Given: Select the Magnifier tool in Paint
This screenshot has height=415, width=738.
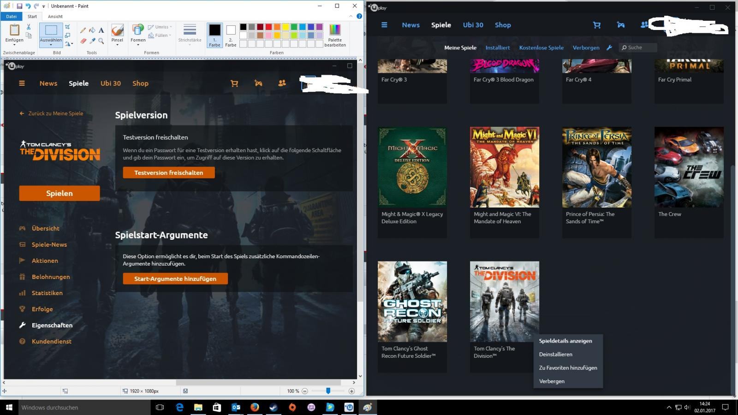Looking at the screenshot, I should (101, 41).
